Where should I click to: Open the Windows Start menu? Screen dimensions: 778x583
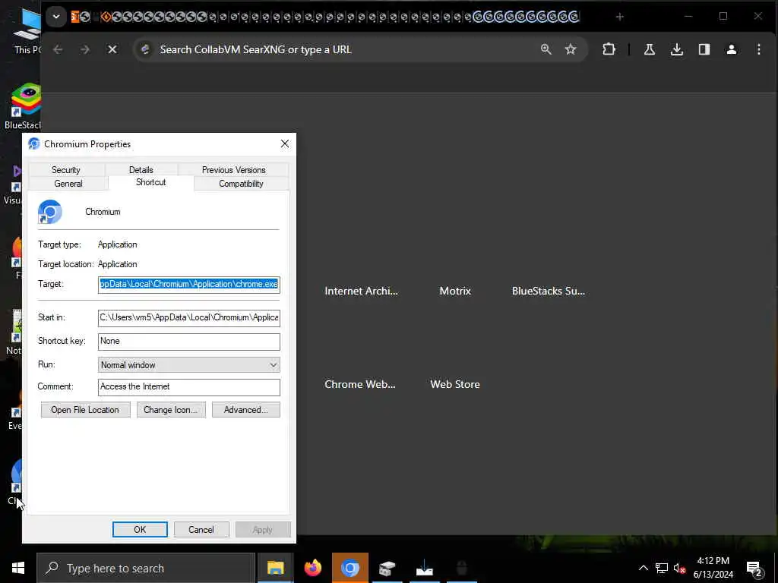coord(18,568)
